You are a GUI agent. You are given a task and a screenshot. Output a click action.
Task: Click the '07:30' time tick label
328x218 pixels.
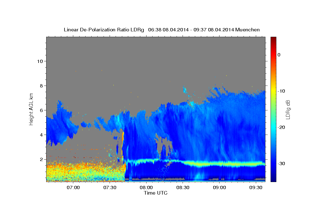point(110,187)
